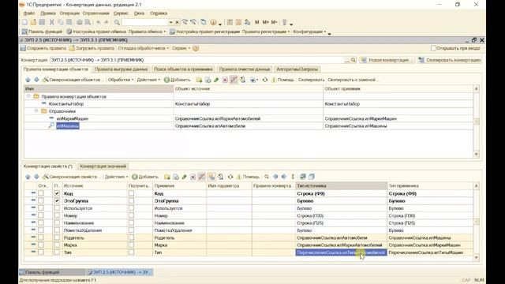The width and height of the screenshot is (505, 284).
Task: Click Новая конвертация button
Action: click(x=386, y=60)
